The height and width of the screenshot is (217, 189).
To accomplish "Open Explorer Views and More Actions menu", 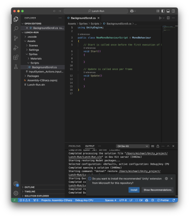I will (x=60, y=18).
